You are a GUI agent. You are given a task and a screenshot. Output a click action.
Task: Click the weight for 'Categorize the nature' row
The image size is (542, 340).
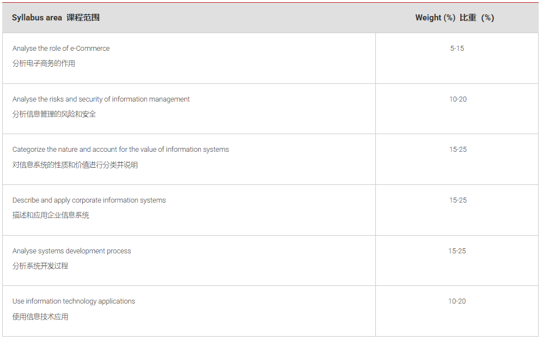(458, 150)
